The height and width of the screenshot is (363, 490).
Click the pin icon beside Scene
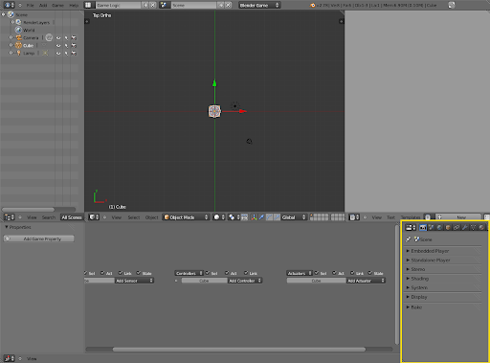[x=408, y=239]
